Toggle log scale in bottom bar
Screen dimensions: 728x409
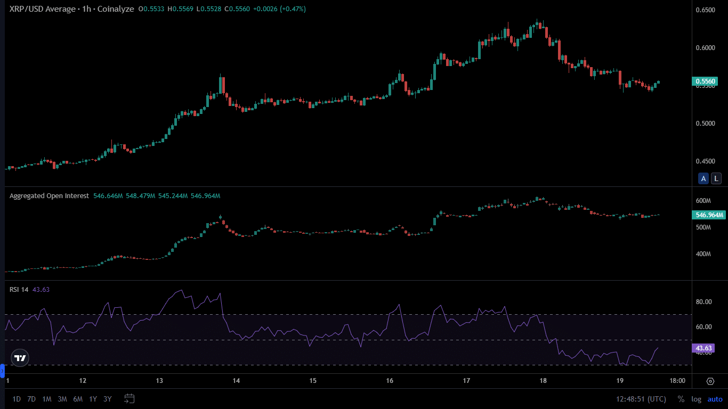click(x=697, y=399)
